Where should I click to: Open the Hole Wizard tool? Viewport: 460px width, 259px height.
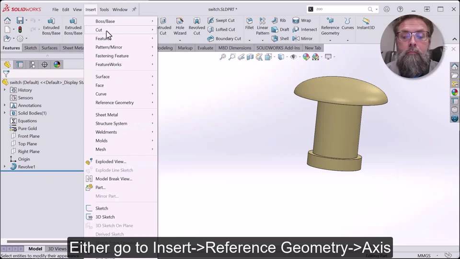(180, 26)
